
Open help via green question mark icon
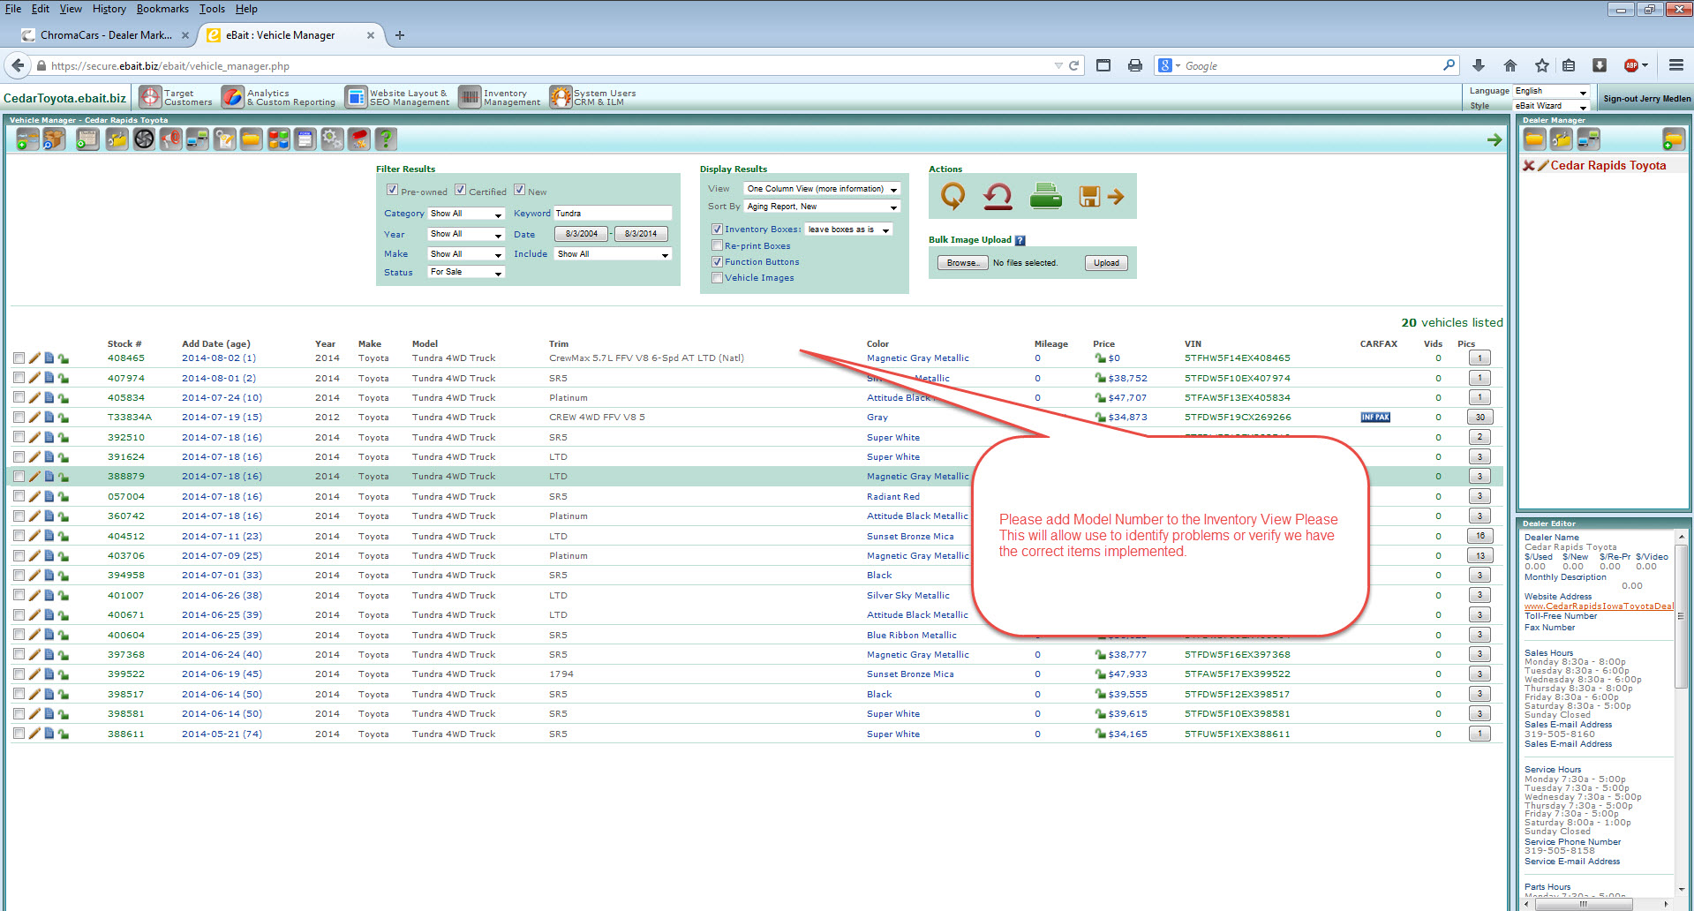(x=386, y=139)
